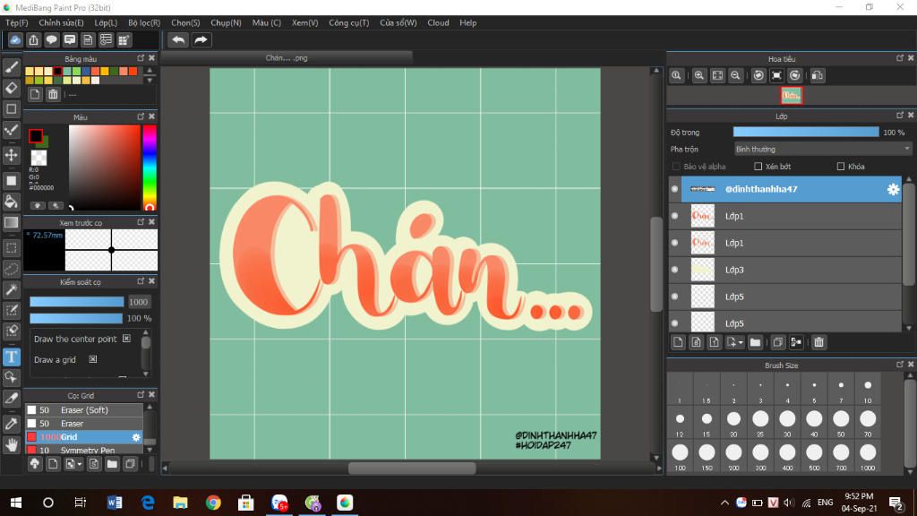Select the Lasso tool
The height and width of the screenshot is (516, 917).
point(11,269)
